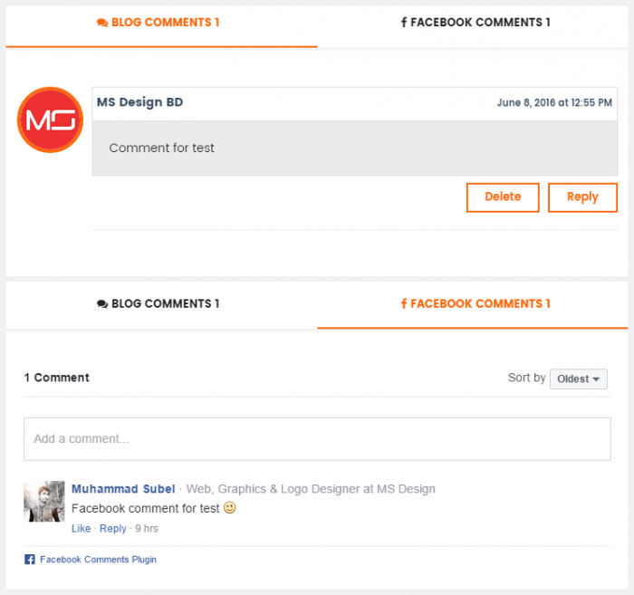Click the Facebook f icon in the lower Facebook Comments tab

pyautogui.click(x=404, y=304)
